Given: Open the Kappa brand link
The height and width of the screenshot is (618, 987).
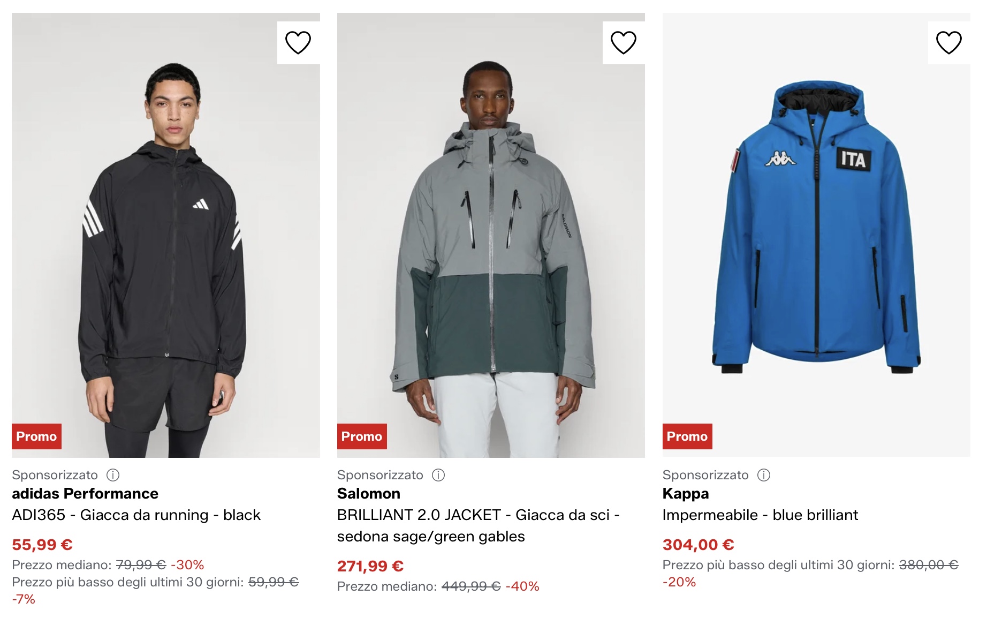Looking at the screenshot, I should 686,493.
